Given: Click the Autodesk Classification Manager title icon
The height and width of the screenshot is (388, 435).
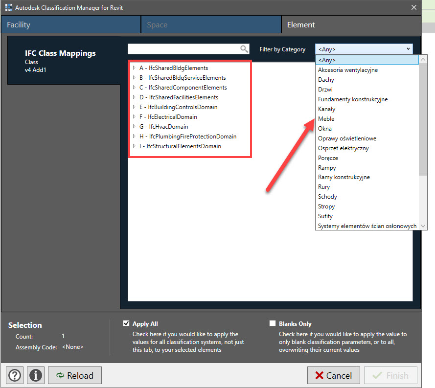Looking at the screenshot, I should 8,8.
